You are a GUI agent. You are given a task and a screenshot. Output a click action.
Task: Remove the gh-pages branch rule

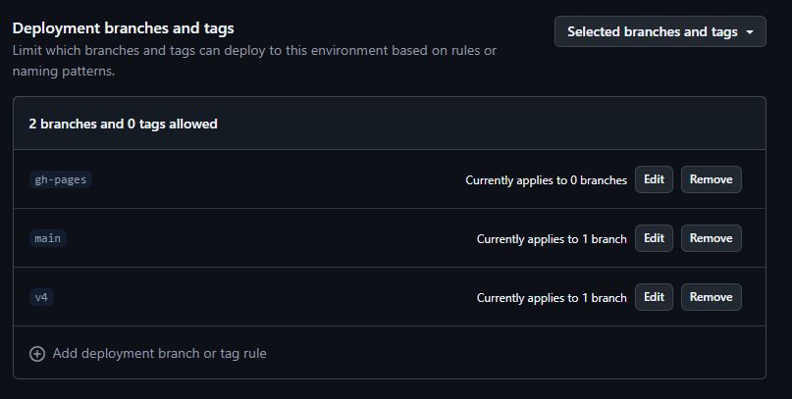point(712,179)
